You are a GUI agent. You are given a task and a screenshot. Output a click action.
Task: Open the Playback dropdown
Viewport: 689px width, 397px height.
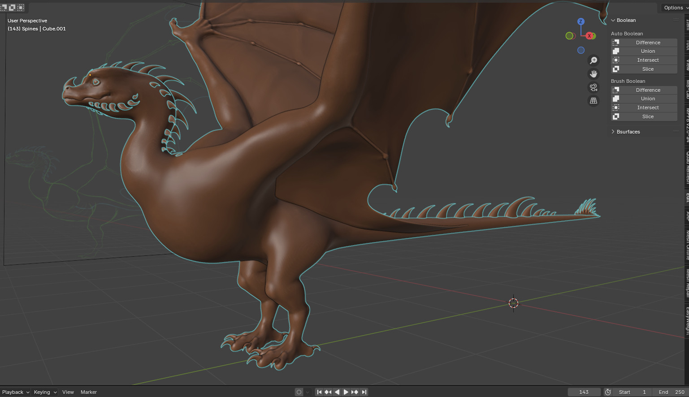[x=16, y=392]
